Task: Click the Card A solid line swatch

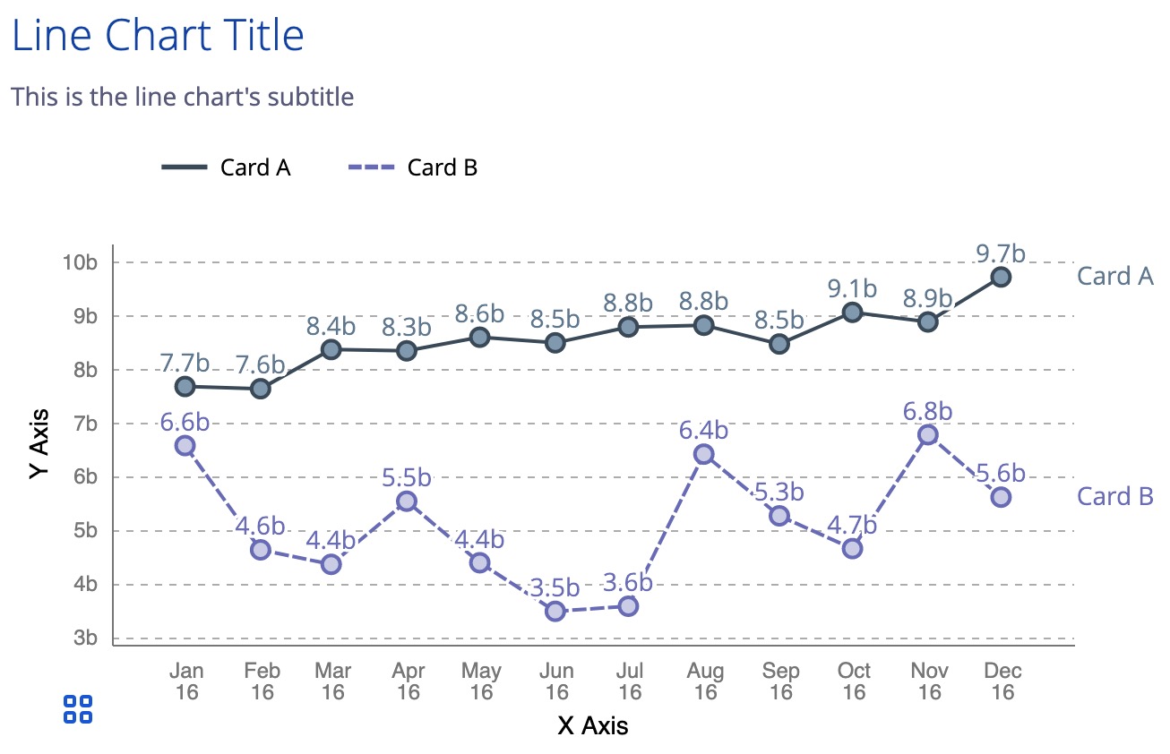Action: tap(185, 167)
